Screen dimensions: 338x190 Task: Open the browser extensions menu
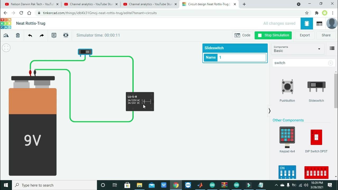[x=317, y=13]
